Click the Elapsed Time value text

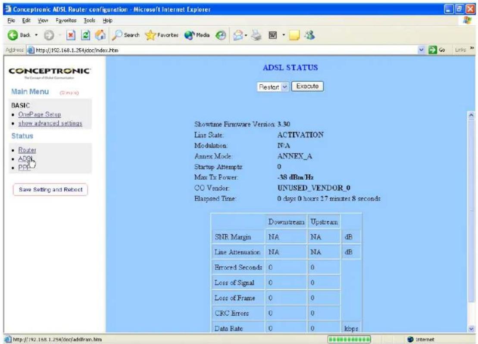[329, 199]
